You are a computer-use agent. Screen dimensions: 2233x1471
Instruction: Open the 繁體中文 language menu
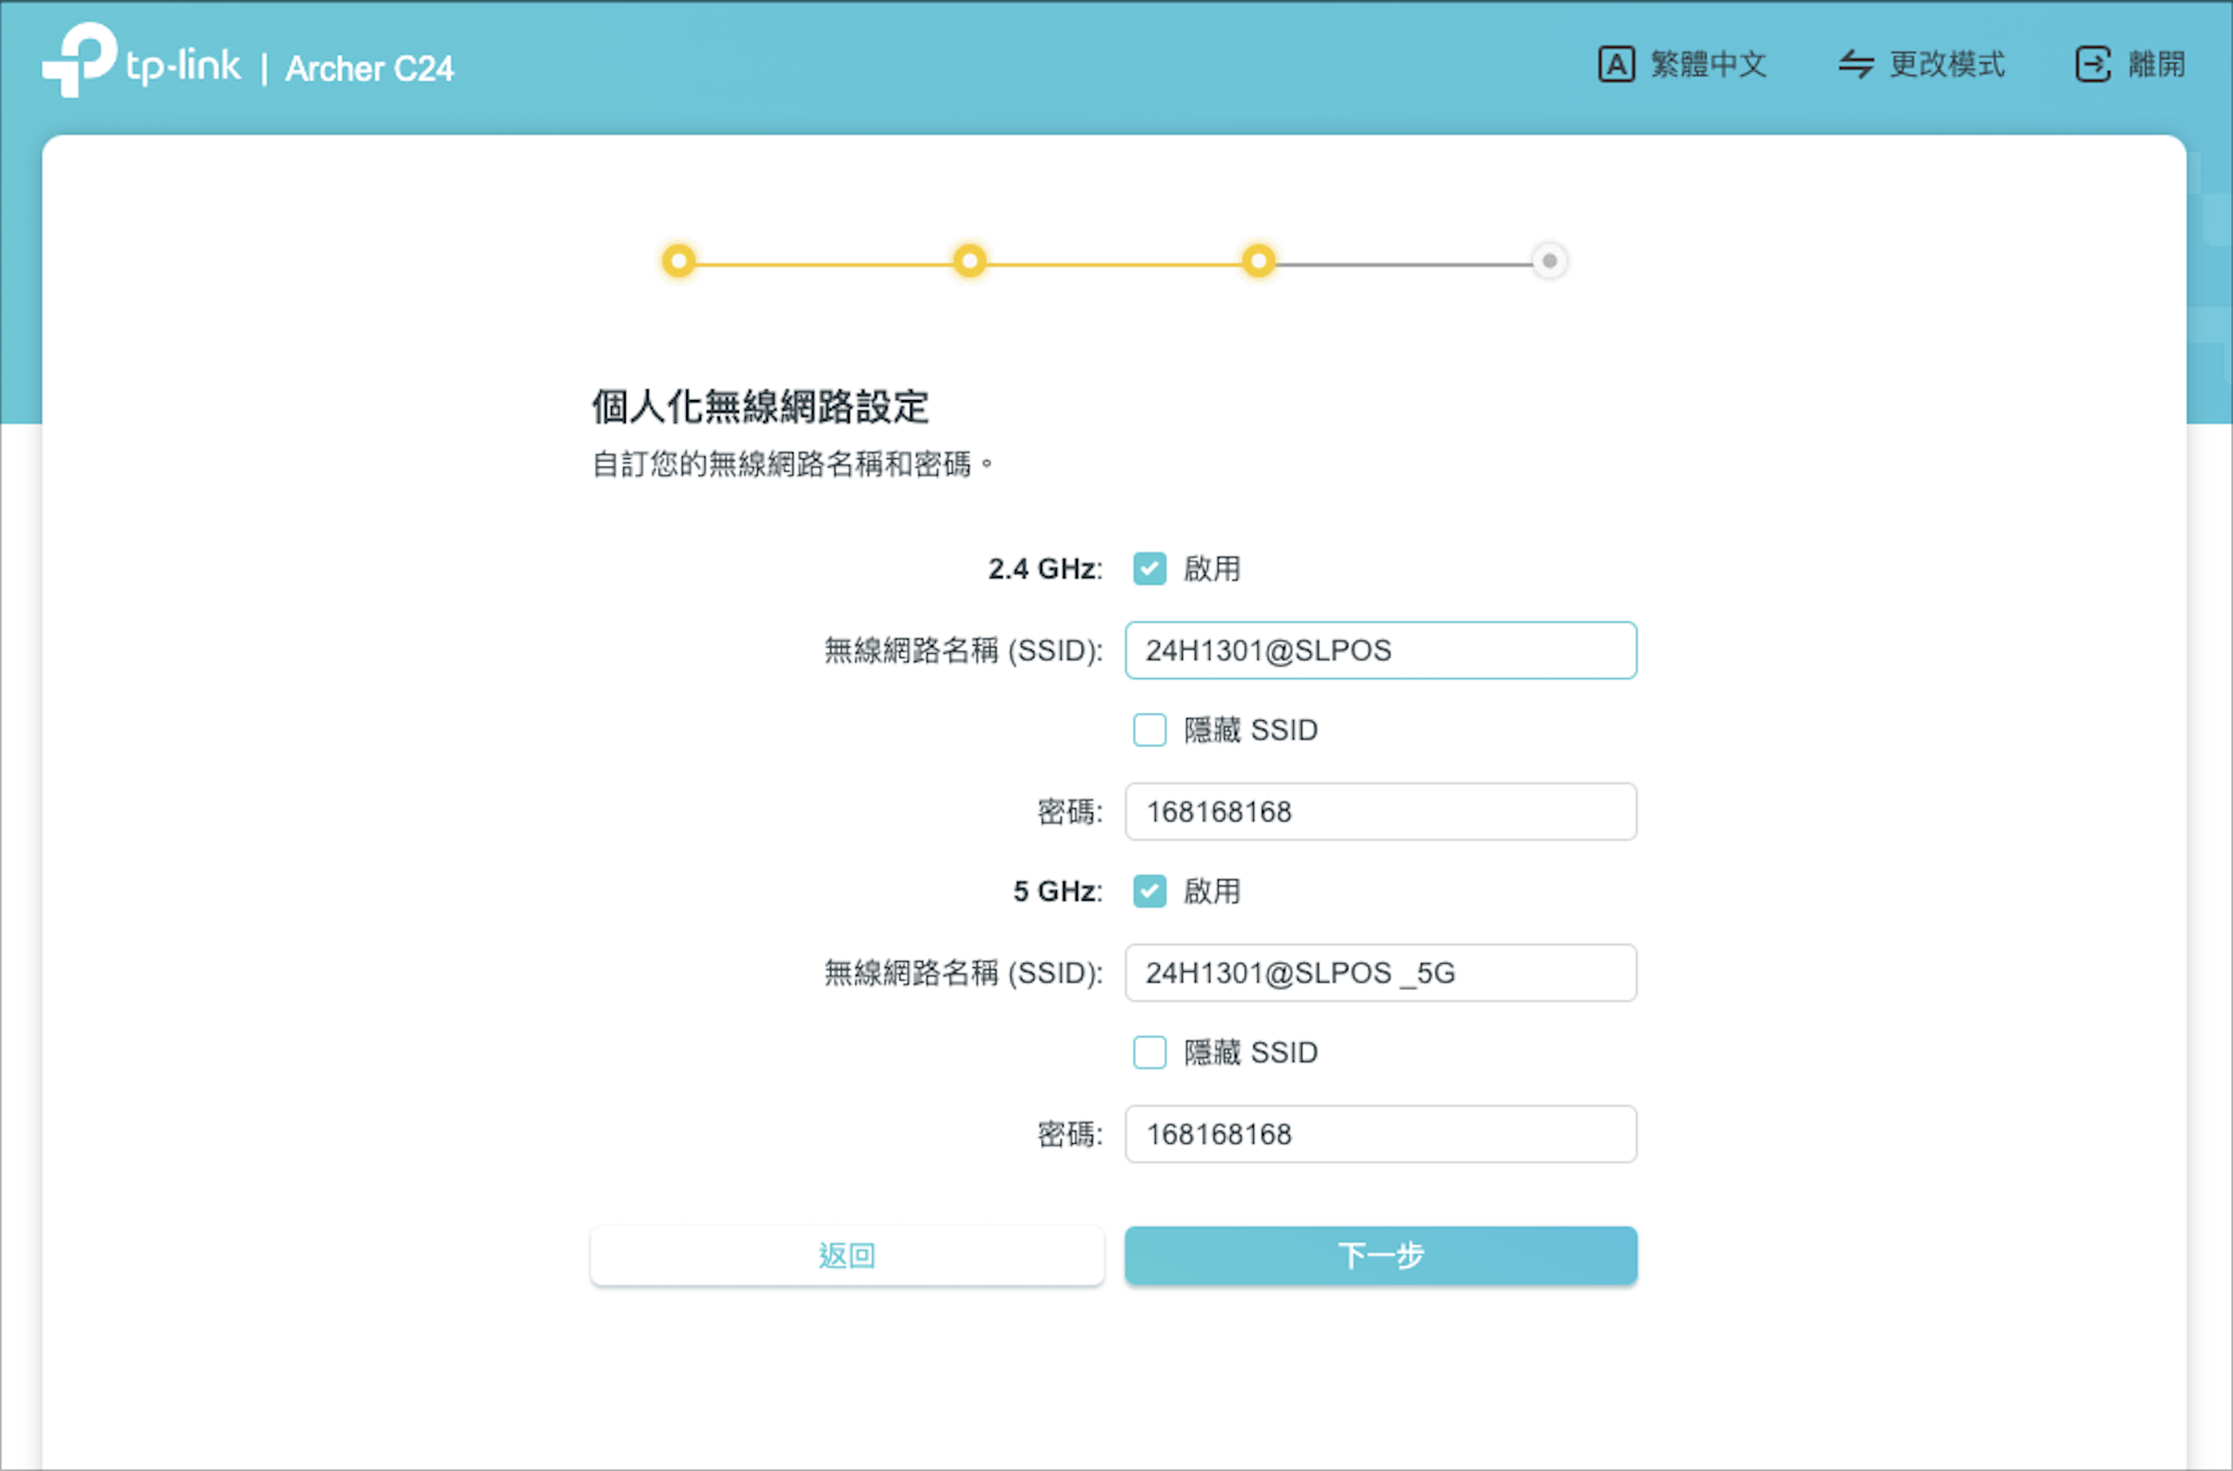[1708, 65]
